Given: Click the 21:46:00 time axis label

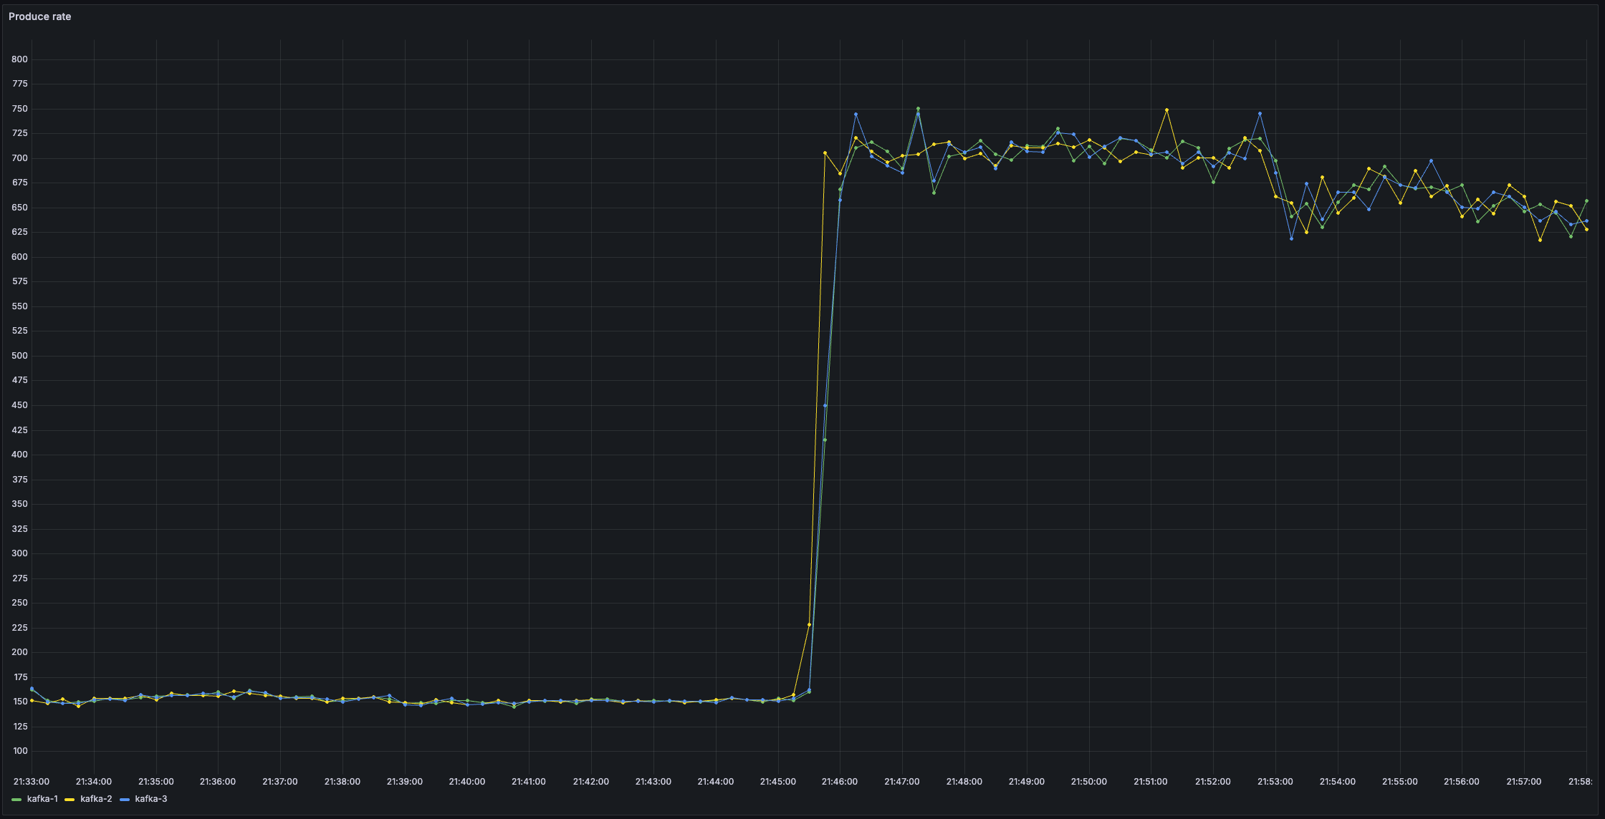Looking at the screenshot, I should click(x=839, y=782).
